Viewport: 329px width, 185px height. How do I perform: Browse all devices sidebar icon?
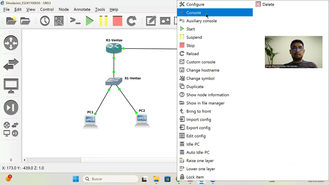pyautogui.click(x=11, y=129)
